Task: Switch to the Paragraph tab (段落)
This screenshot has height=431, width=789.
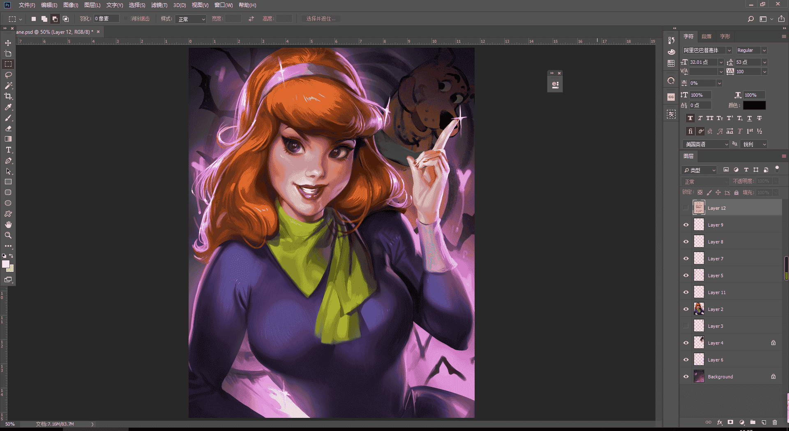Action: (x=706, y=36)
